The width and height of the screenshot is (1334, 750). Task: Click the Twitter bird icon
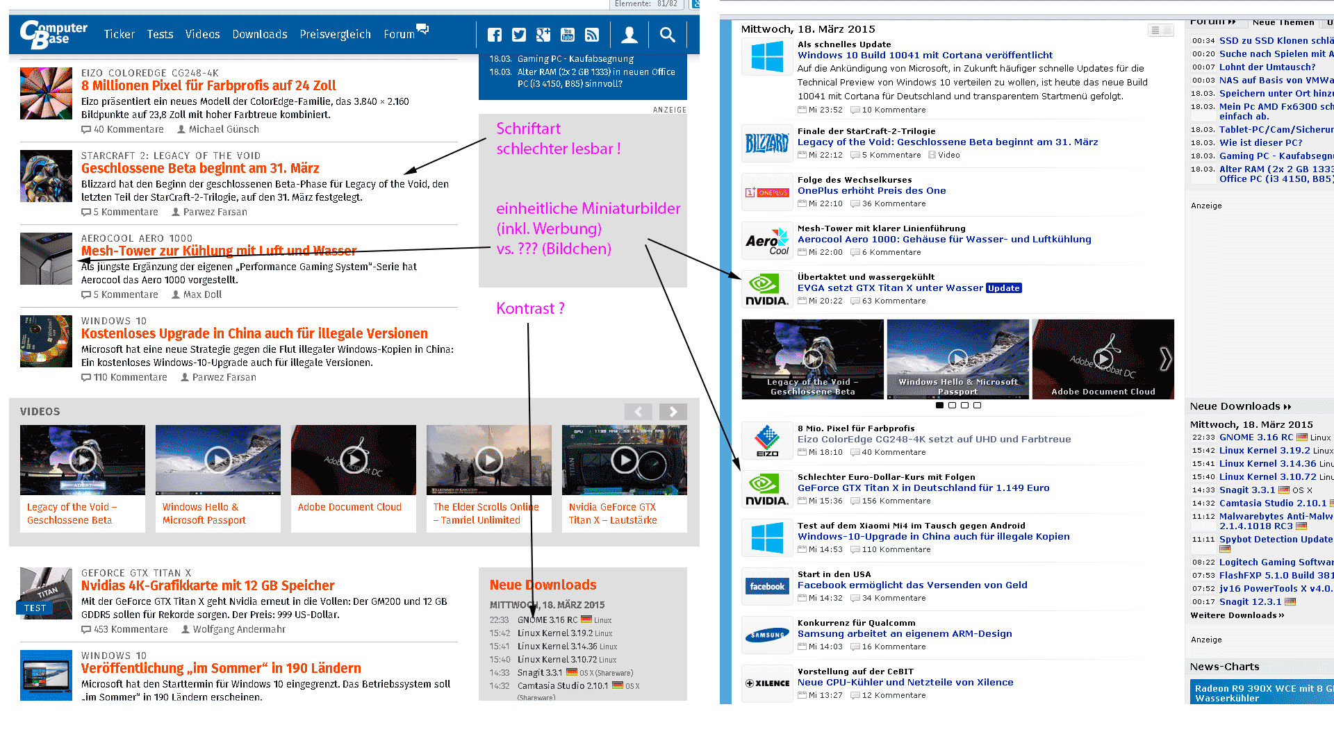pos(519,35)
